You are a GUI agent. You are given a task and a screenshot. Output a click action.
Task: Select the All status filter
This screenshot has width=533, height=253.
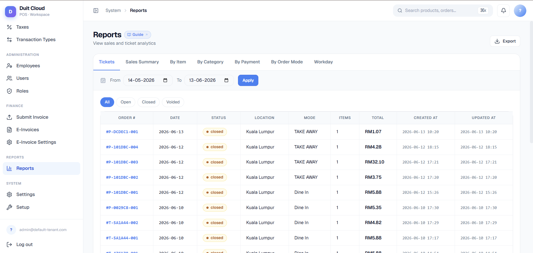(107, 102)
